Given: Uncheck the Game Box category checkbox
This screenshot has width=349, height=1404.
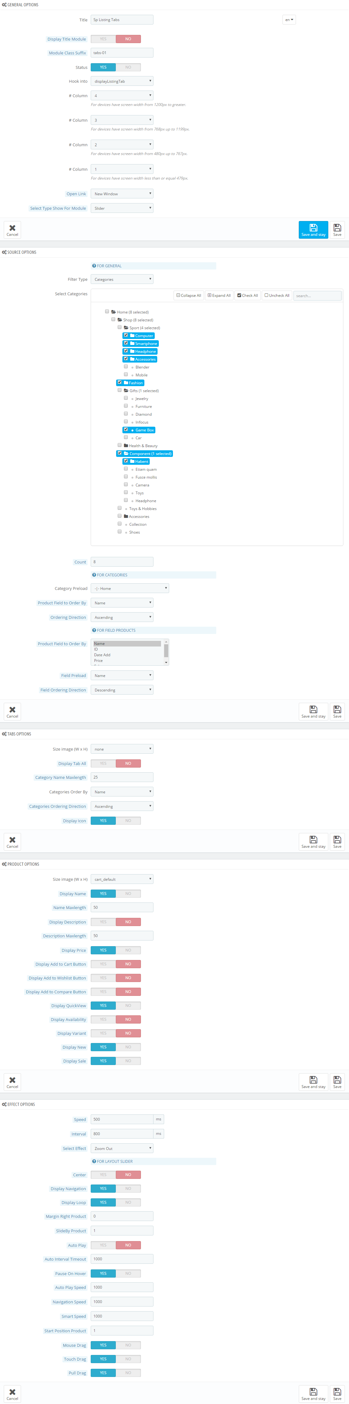Looking at the screenshot, I should pos(126,430).
